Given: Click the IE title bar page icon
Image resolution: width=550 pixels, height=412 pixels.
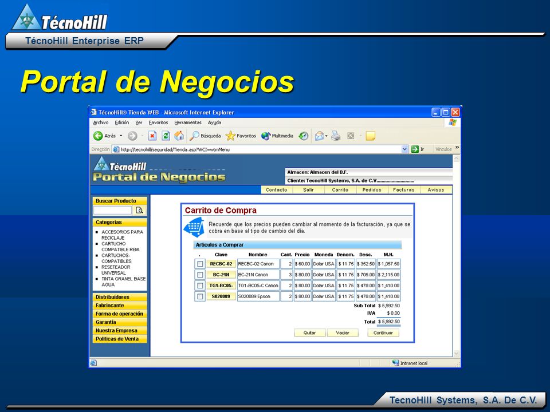Looking at the screenshot, I should 93,112.
